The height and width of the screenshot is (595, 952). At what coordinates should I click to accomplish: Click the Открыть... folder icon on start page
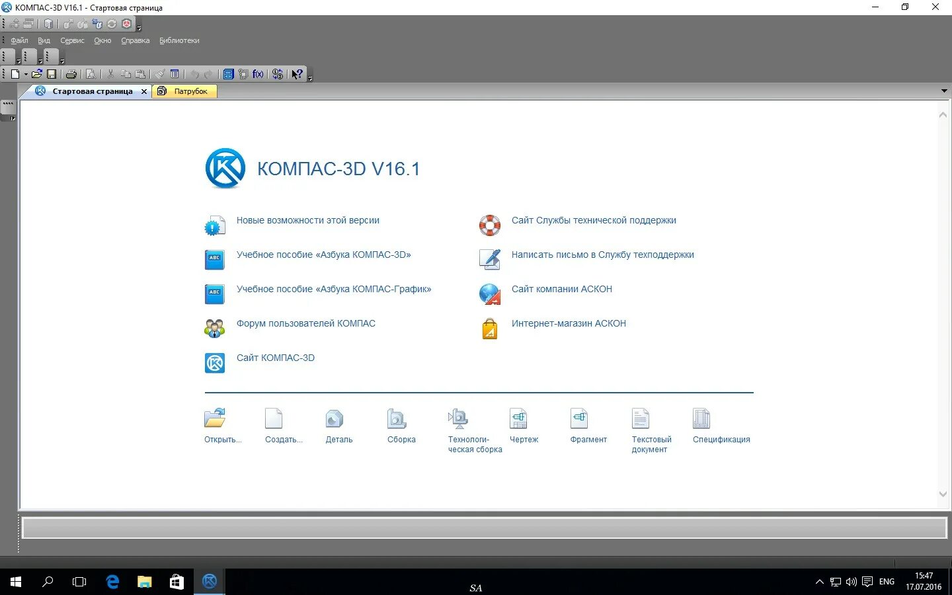[215, 418]
